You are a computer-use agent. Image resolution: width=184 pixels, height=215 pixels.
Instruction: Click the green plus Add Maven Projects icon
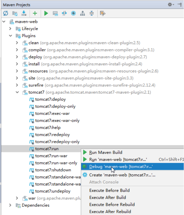(35, 13)
